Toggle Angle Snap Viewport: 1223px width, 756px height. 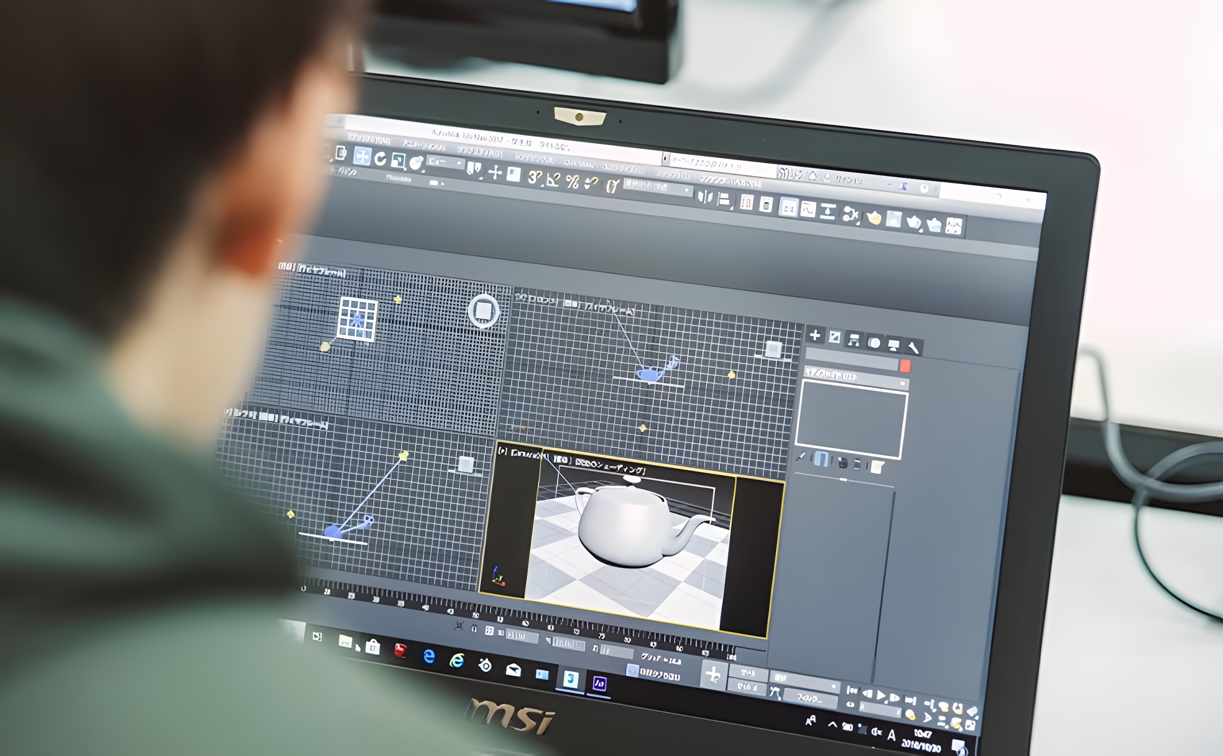(553, 179)
